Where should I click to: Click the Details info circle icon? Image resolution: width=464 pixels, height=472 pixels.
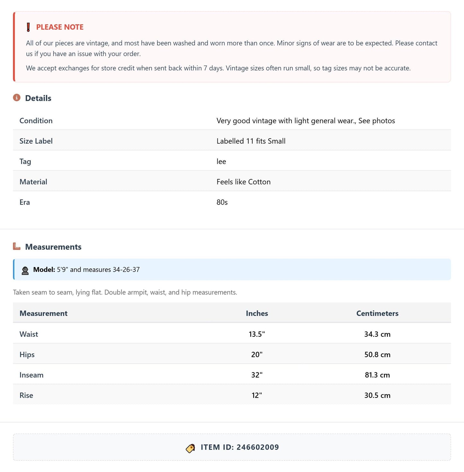coord(17,97)
